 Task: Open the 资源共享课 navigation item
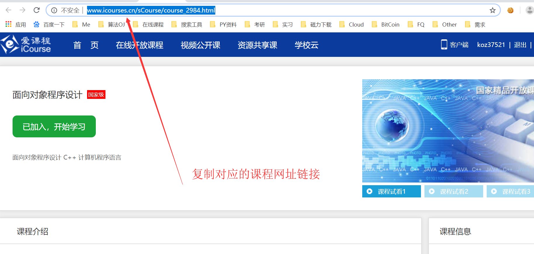[x=257, y=45]
